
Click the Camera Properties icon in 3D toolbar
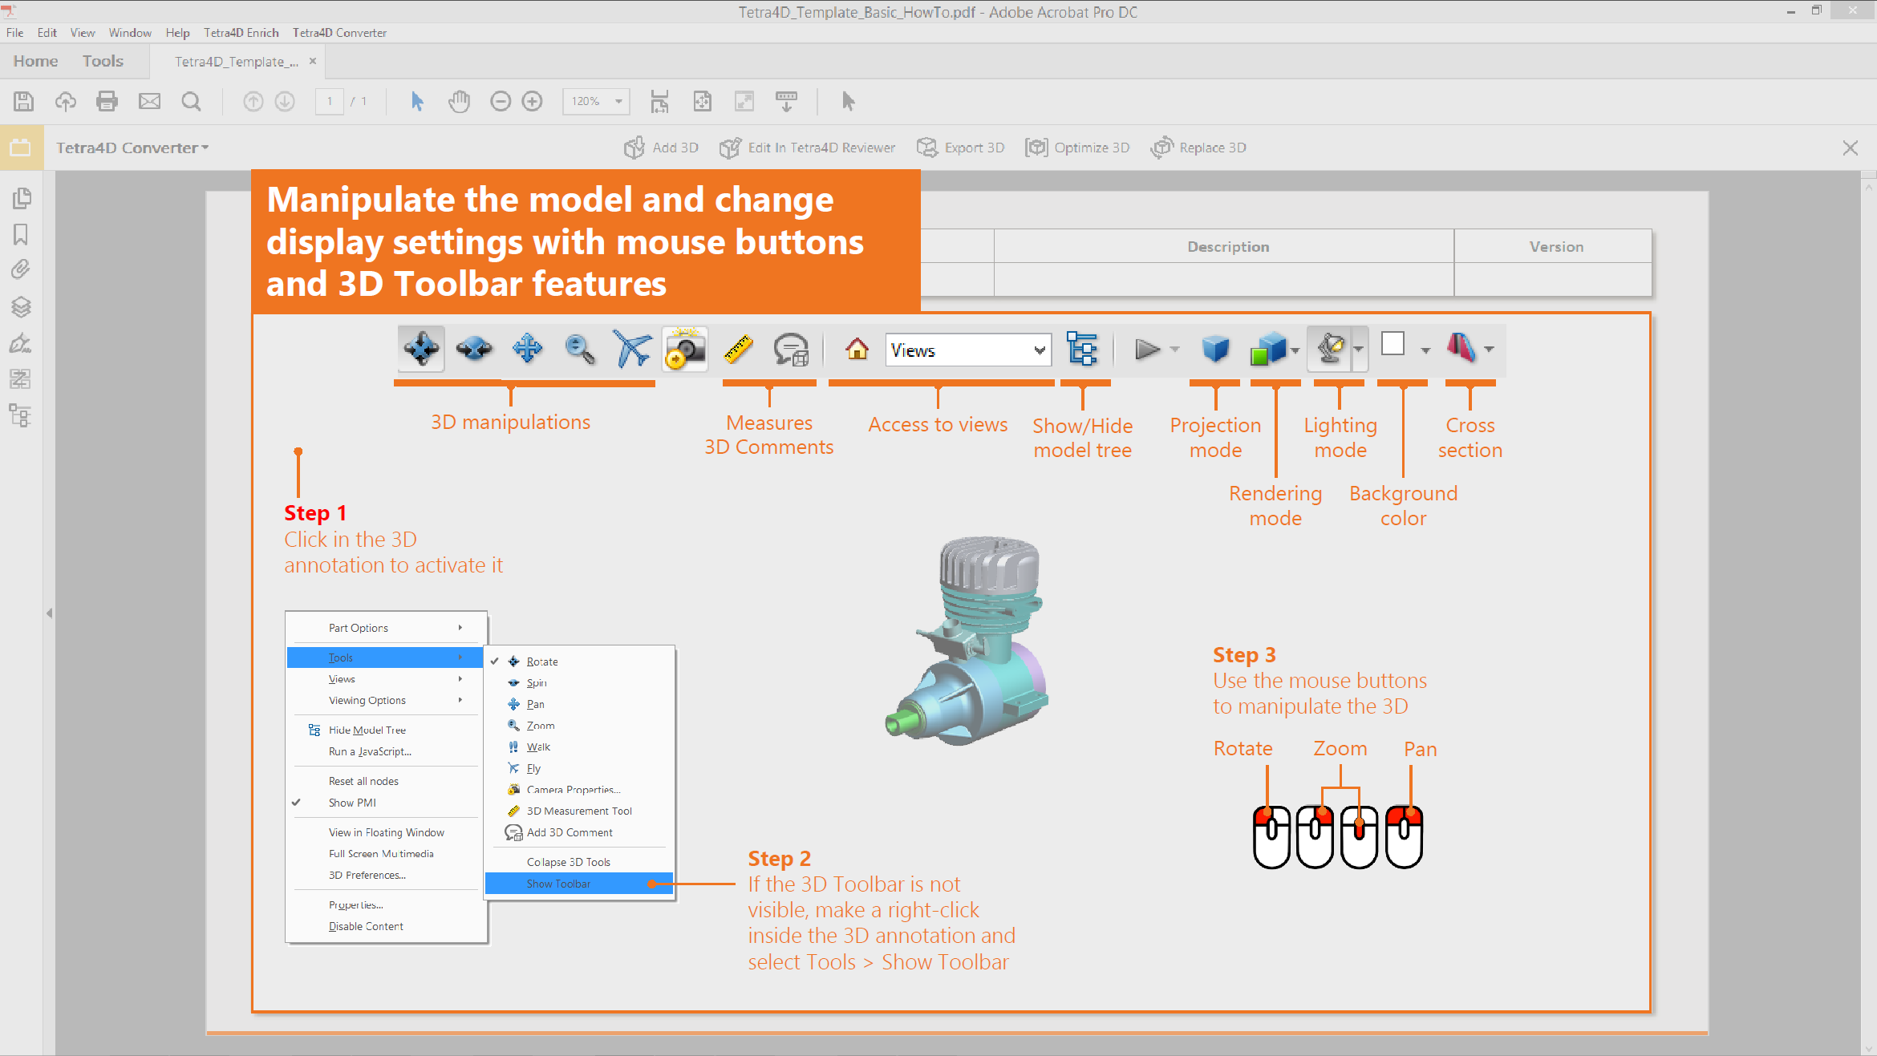tap(685, 349)
